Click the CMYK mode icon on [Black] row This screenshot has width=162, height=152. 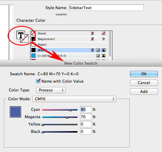coord(103,50)
